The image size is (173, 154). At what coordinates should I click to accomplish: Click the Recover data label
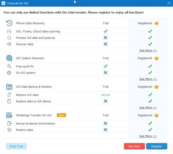tap(24, 44)
